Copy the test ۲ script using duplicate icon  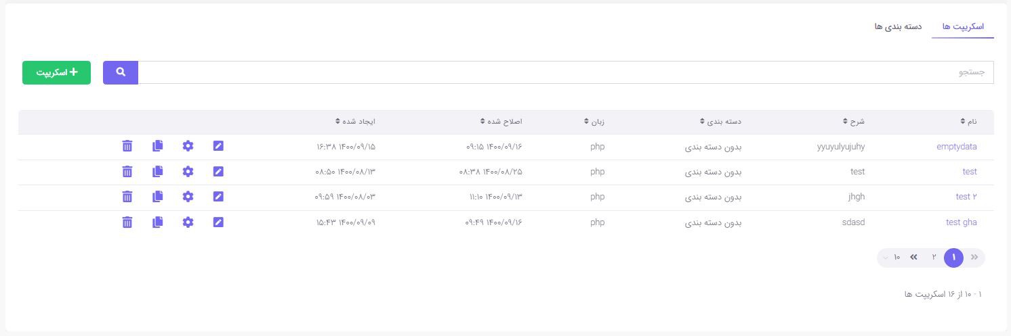158,197
